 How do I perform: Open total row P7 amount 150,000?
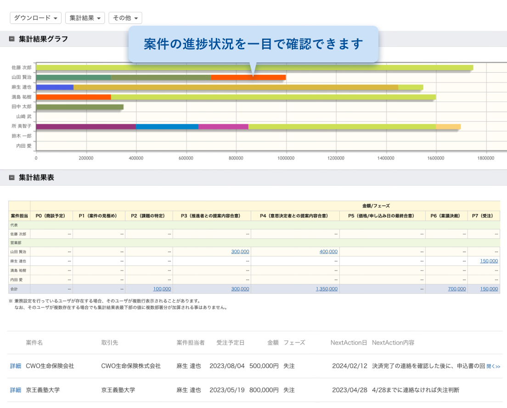[x=489, y=289]
